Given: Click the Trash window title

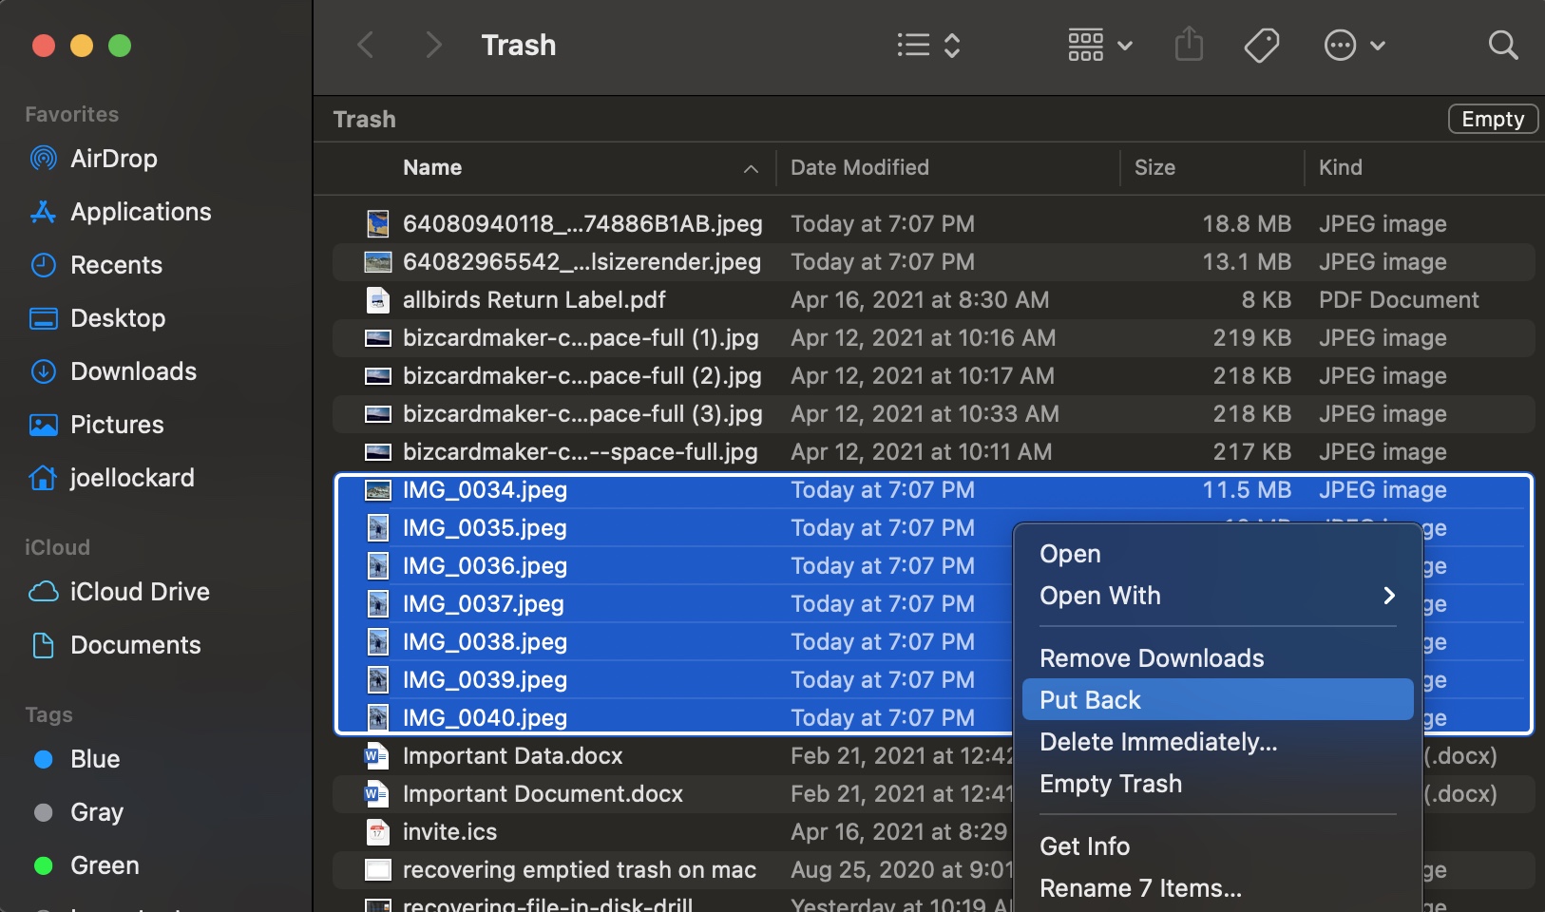Looking at the screenshot, I should point(519,45).
